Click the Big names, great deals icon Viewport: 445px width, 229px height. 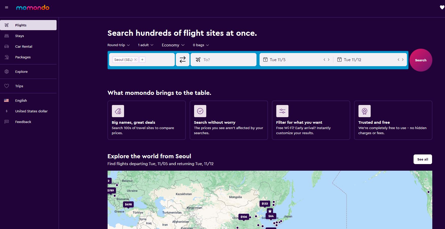[118, 111]
